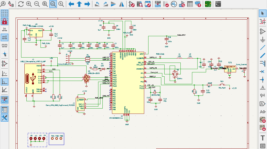Generate bill of materials
The width and height of the screenshot is (267, 149).
tap(199, 4)
